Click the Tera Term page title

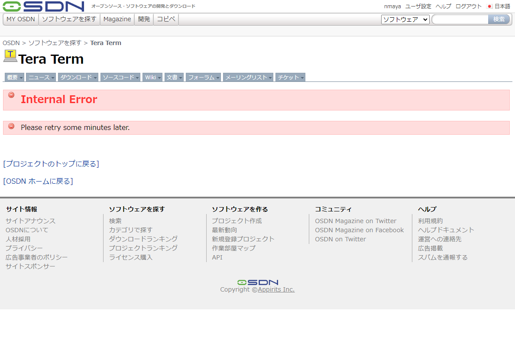tap(51, 59)
